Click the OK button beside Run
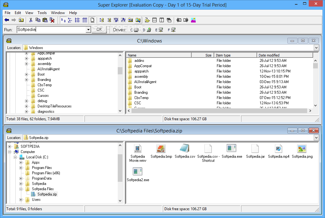This screenshot has height=218, width=325. pyautogui.click(x=99, y=29)
